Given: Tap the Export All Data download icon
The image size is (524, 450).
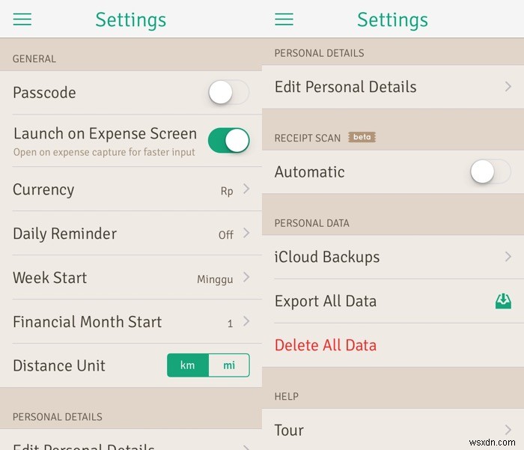Looking at the screenshot, I should [503, 301].
